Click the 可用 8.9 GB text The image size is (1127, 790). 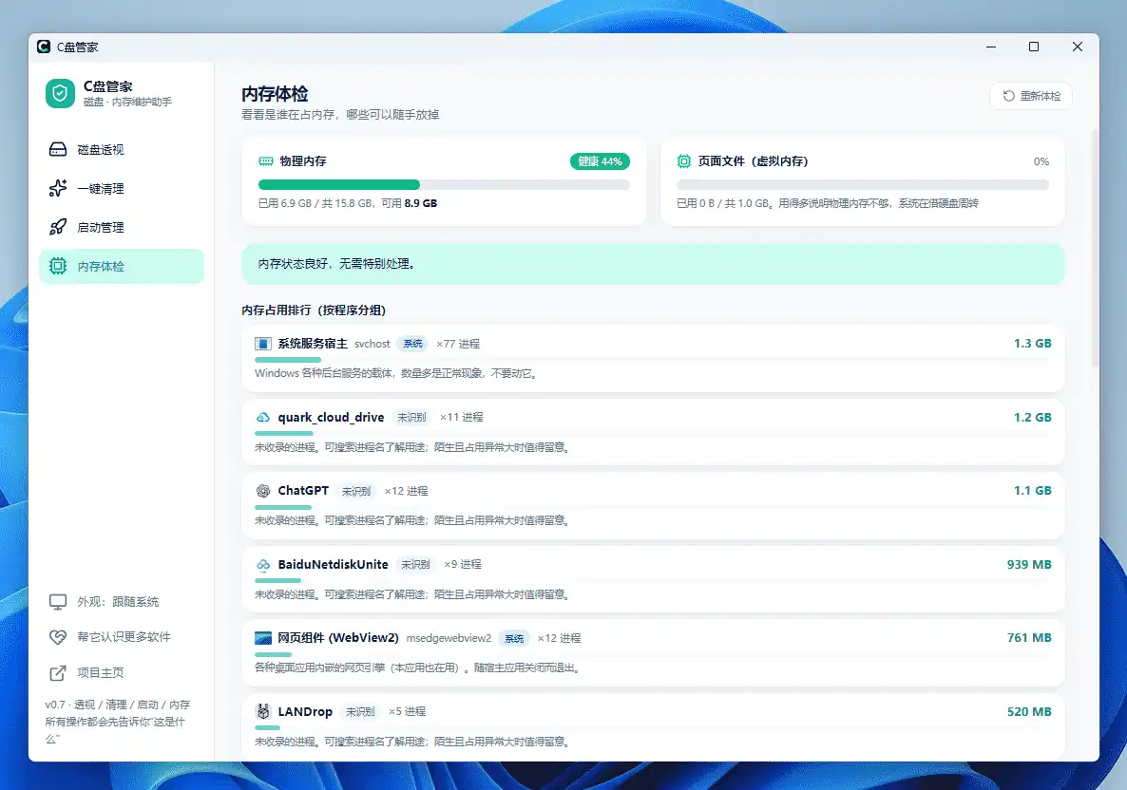click(409, 203)
